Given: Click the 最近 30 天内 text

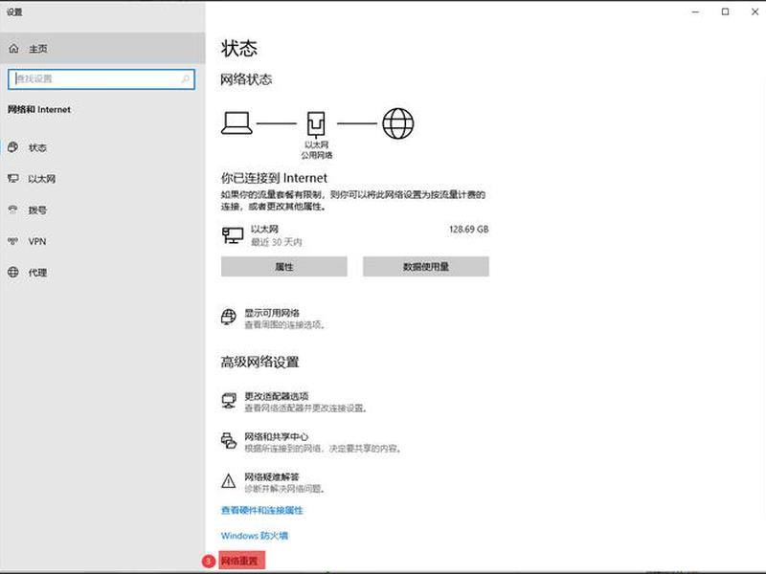Looking at the screenshot, I should (x=277, y=242).
